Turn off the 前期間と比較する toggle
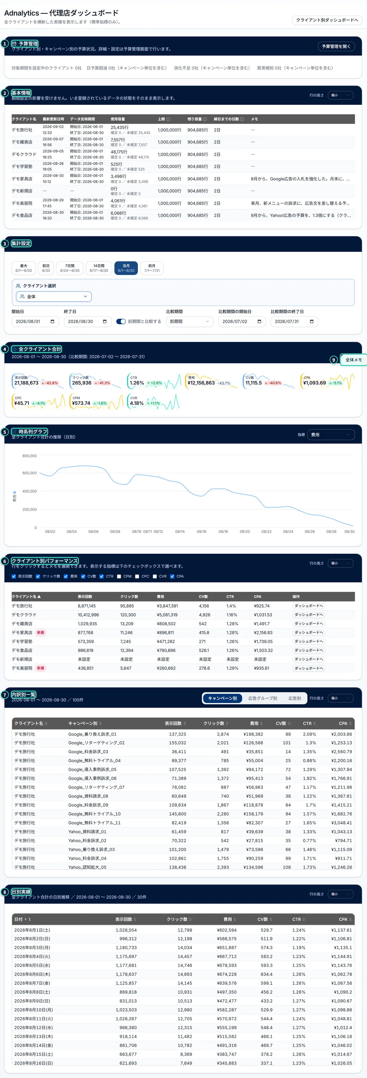The image size is (367, 1078). [x=121, y=321]
